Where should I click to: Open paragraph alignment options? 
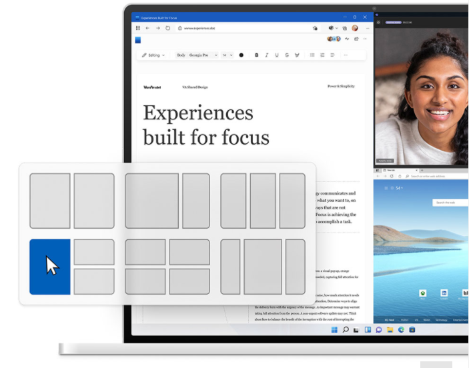coord(332,55)
